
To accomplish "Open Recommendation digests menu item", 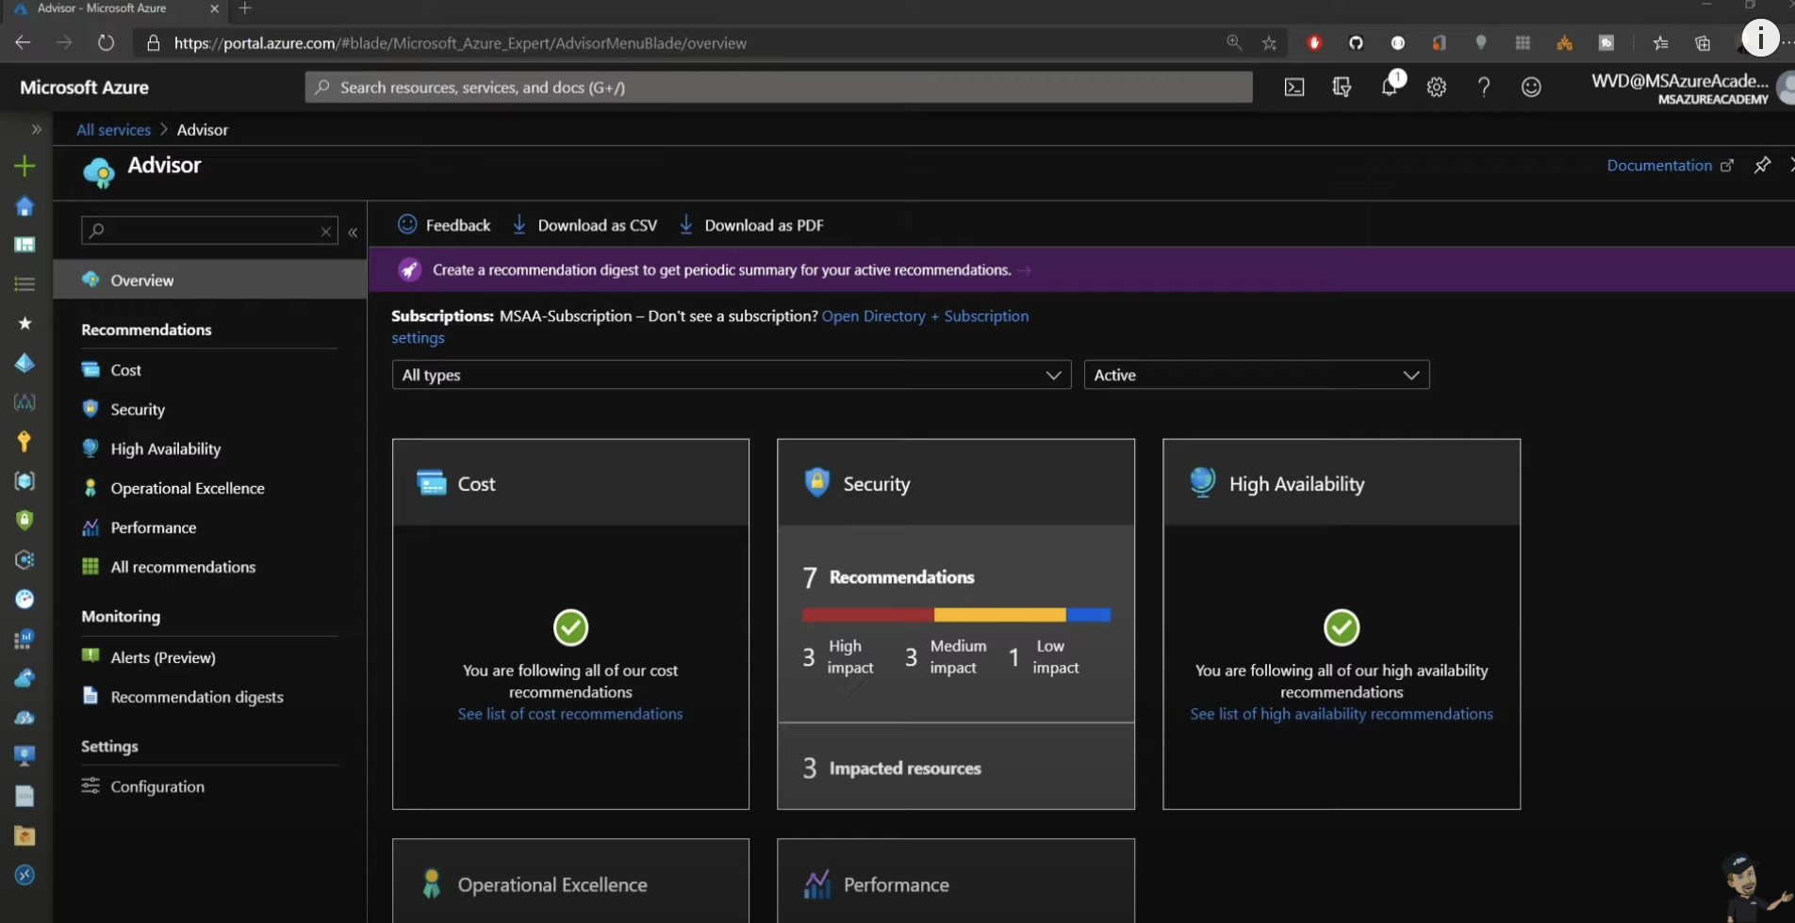I will pos(196,697).
